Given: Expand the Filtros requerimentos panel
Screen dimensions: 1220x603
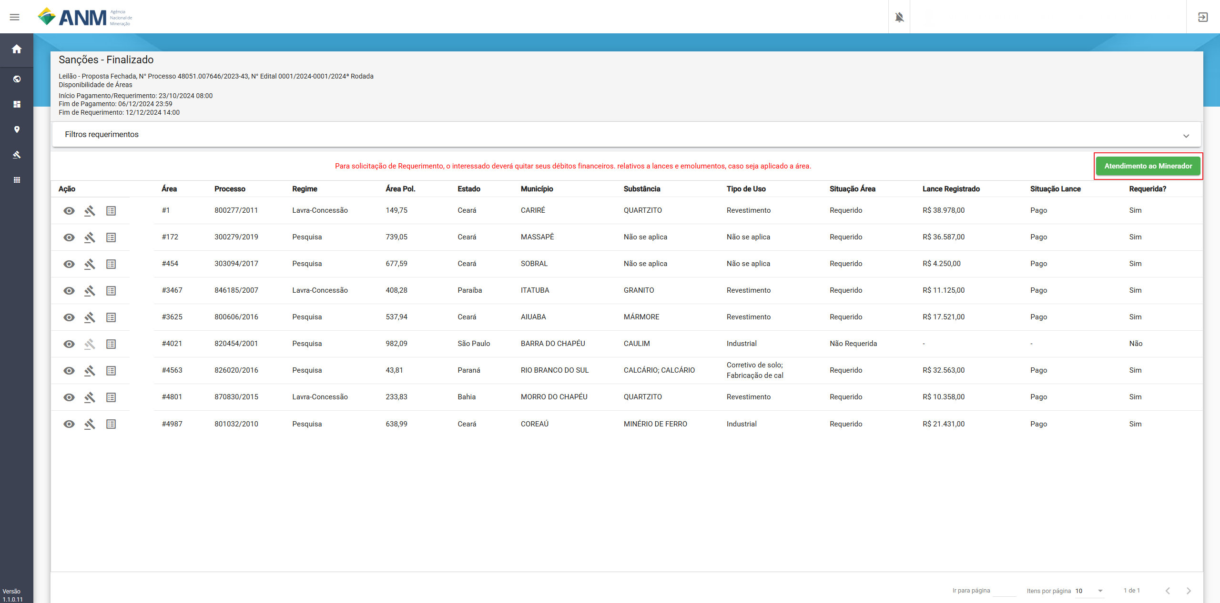Looking at the screenshot, I should point(626,135).
